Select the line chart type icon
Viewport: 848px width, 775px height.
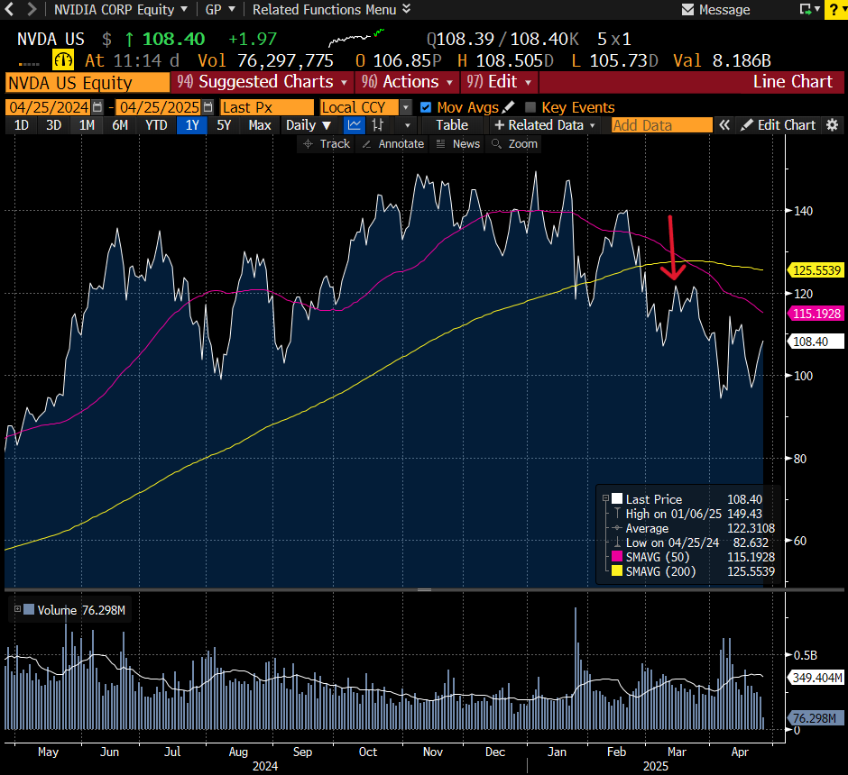[x=355, y=125]
